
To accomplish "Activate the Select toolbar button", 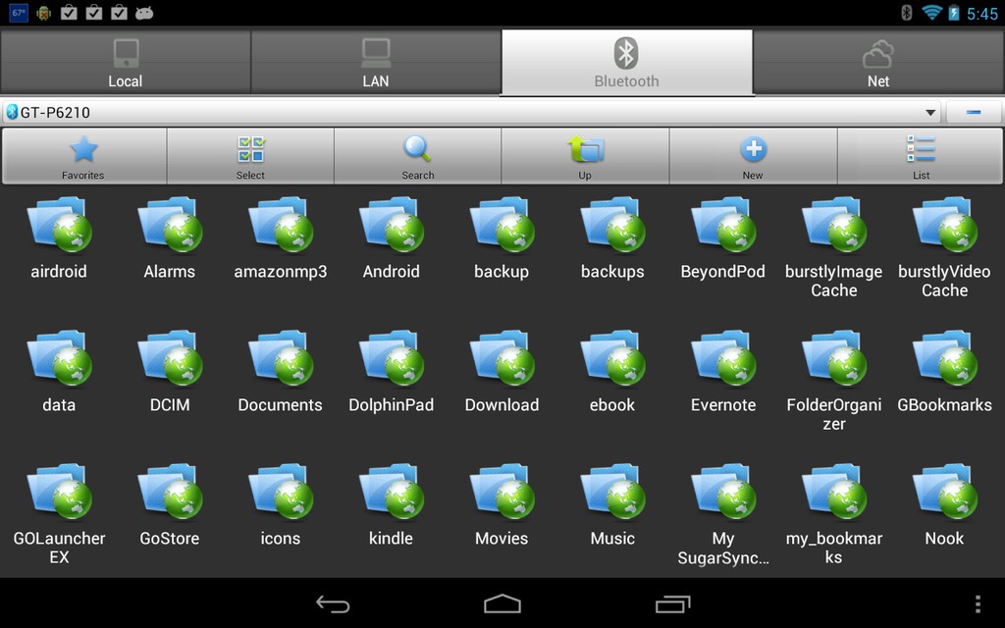I will [x=250, y=156].
